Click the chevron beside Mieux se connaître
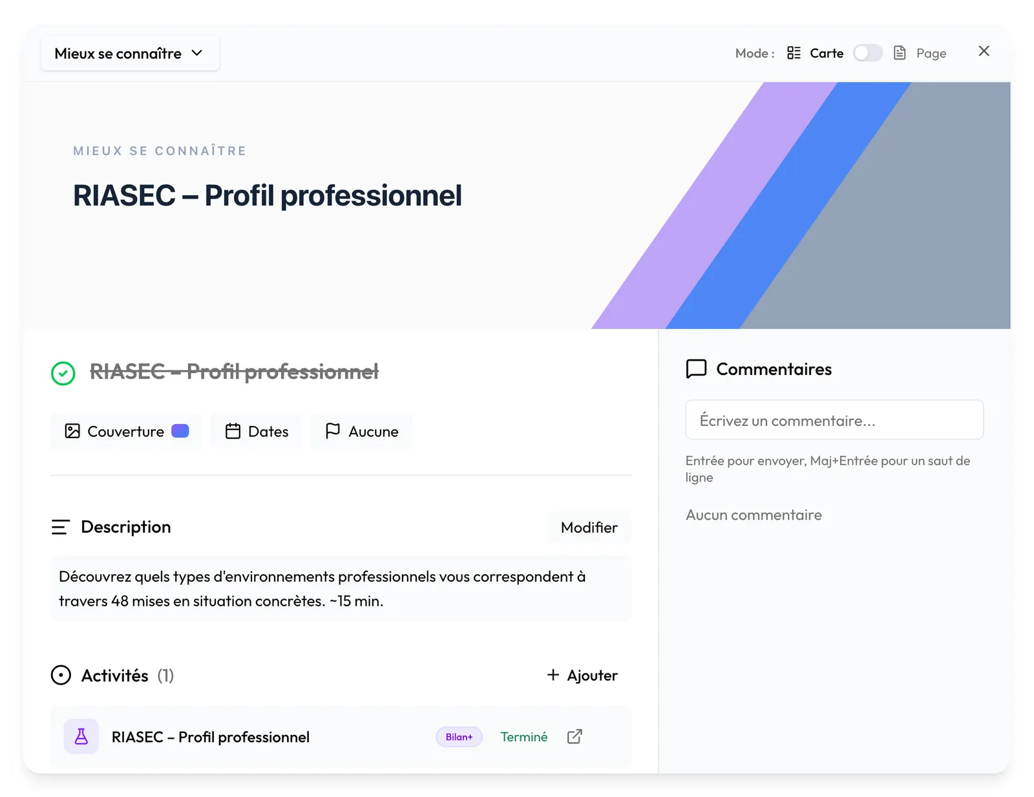 click(197, 53)
